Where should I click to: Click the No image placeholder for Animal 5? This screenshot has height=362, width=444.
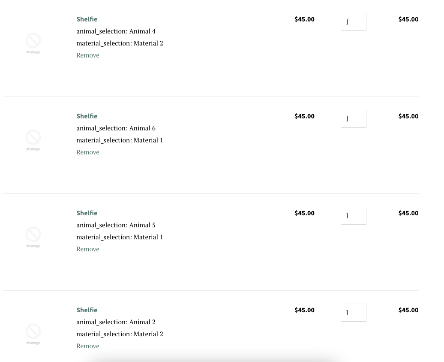pos(33,237)
